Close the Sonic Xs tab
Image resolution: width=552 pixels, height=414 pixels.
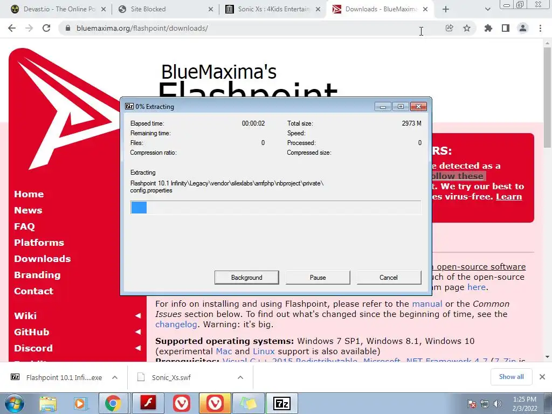pos(318,9)
